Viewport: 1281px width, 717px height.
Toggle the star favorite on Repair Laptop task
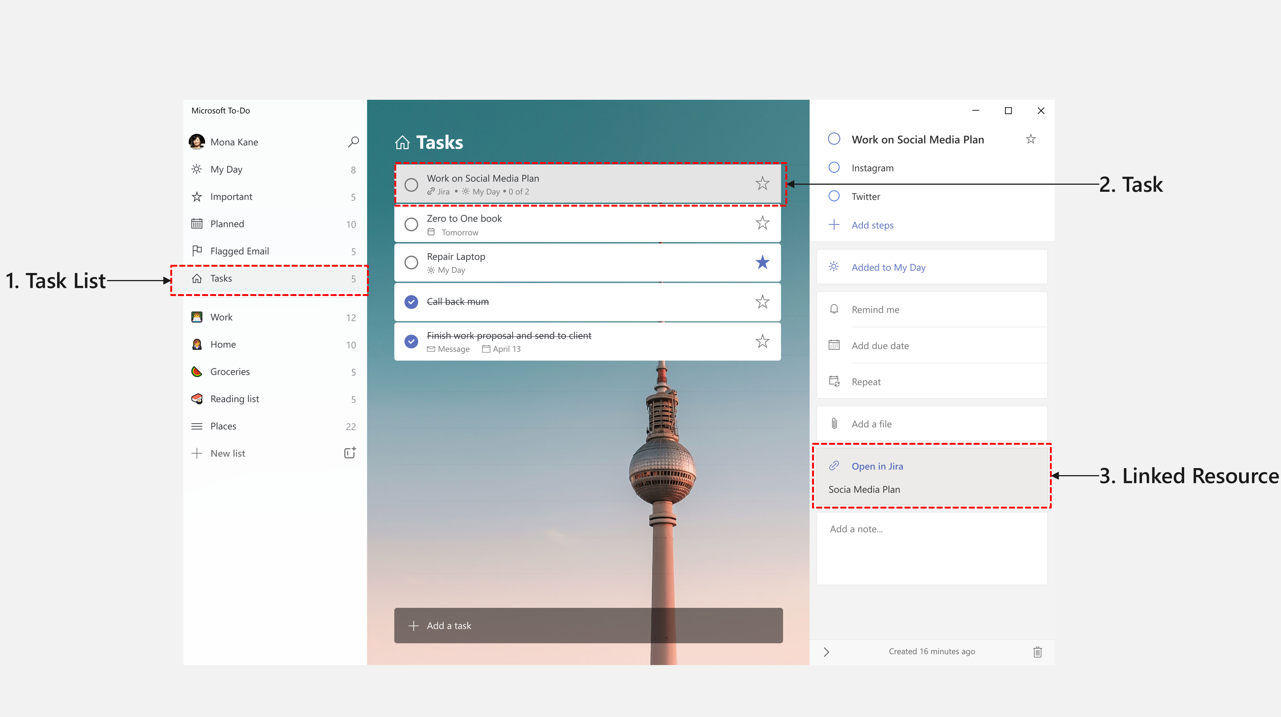pos(762,262)
